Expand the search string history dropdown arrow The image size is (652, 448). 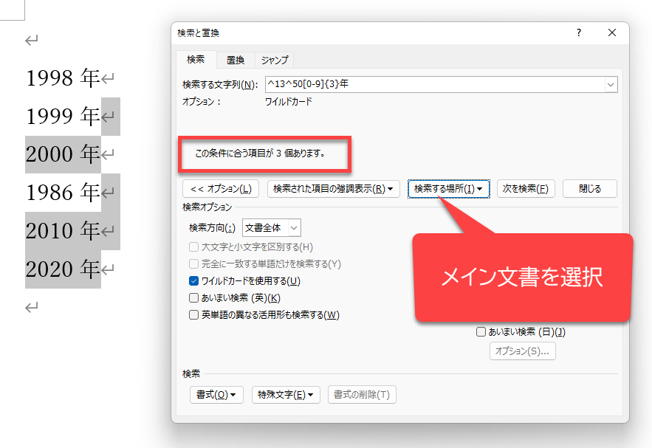pyautogui.click(x=611, y=85)
